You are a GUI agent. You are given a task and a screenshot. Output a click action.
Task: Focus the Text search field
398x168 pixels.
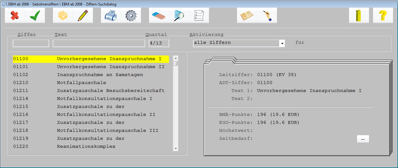pos(99,43)
